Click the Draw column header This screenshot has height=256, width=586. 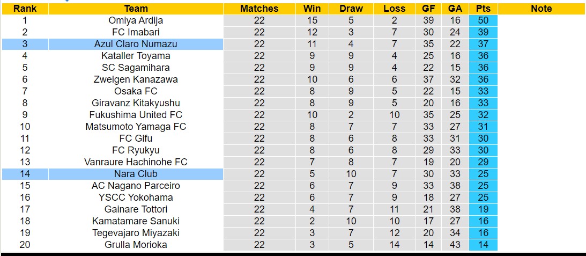[351, 9]
